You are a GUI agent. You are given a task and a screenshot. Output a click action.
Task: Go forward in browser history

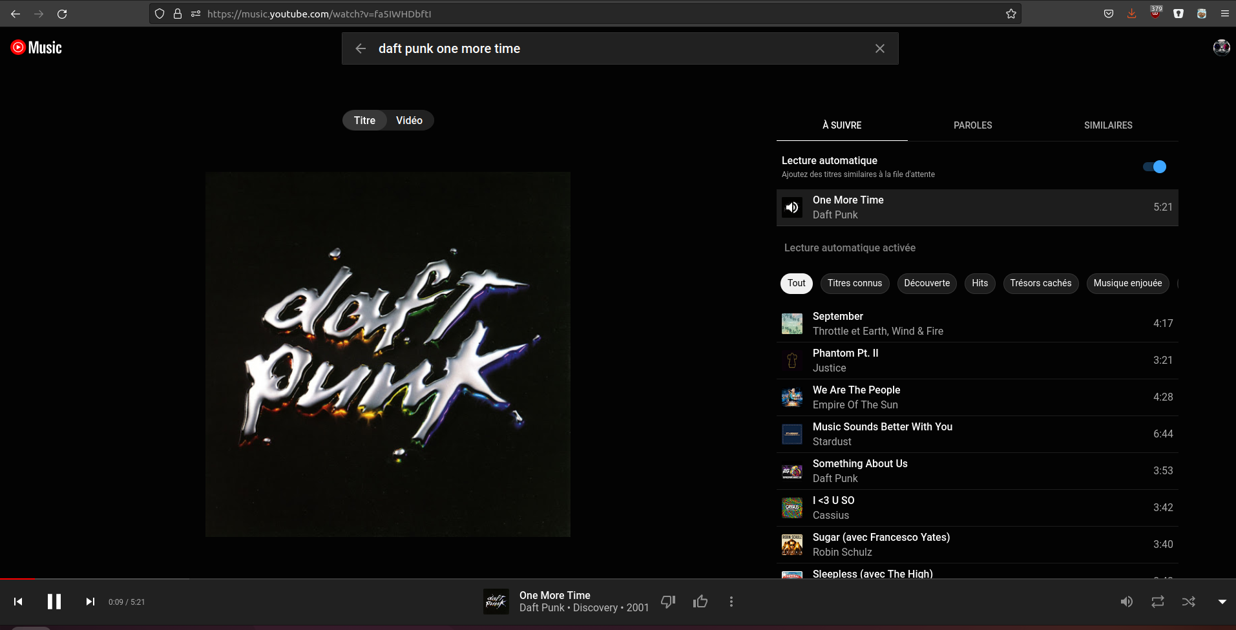(x=39, y=14)
